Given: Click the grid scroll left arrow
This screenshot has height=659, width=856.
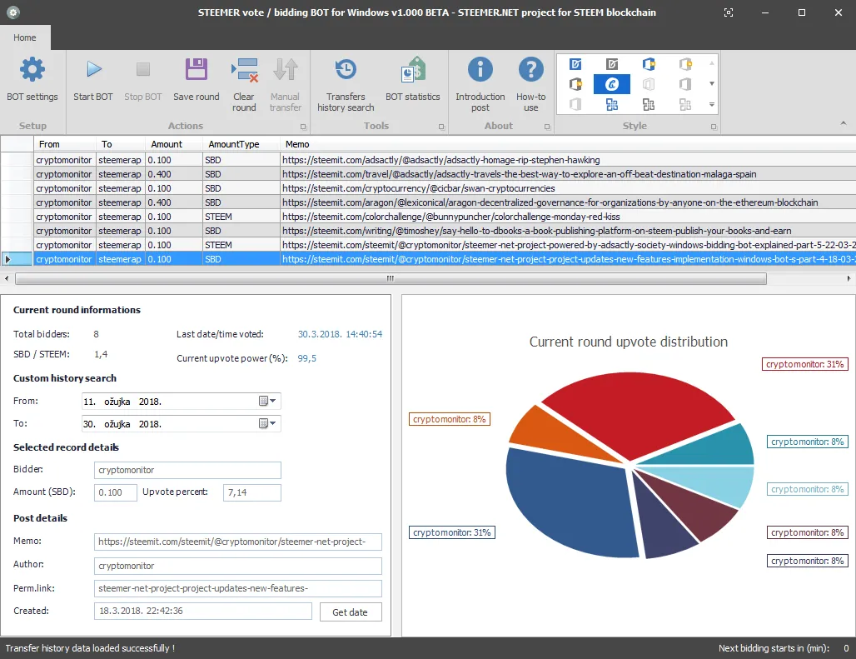Looking at the screenshot, I should click(7, 278).
